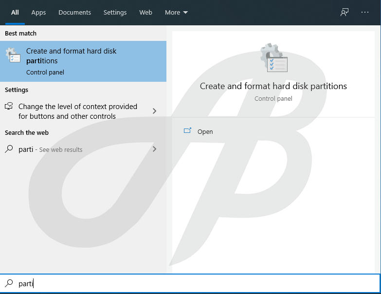Open the three-dots options menu
This screenshot has height=294, width=381.
365,13
